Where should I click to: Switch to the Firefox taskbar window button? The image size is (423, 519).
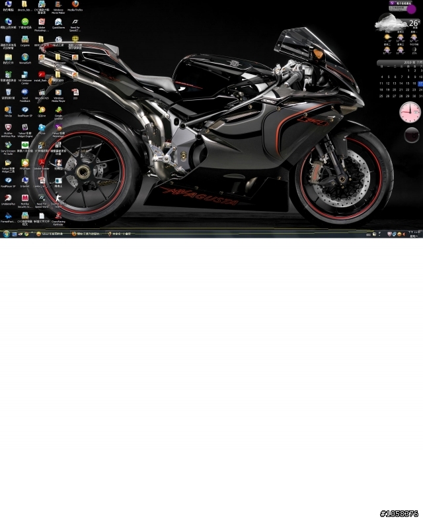tap(87, 234)
